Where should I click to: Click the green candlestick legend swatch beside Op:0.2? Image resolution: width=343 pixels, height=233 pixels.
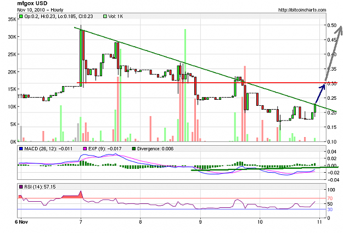click(21, 16)
